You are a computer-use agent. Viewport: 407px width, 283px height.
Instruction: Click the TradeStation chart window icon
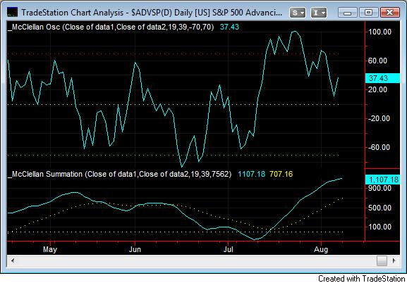pos(12,13)
